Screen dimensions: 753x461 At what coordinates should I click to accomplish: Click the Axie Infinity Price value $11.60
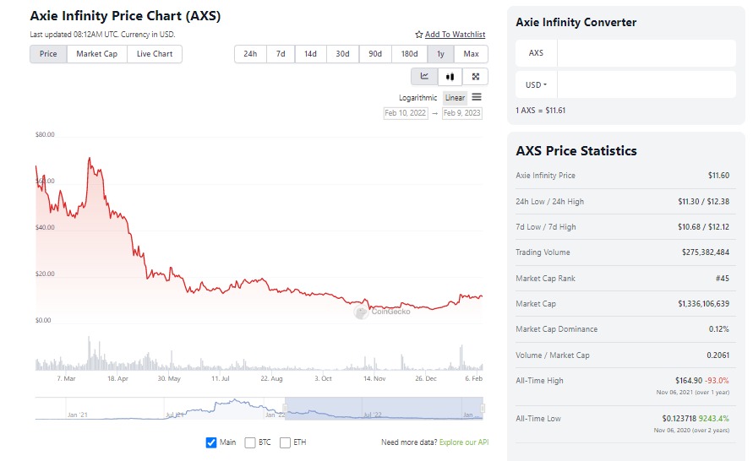pos(718,176)
